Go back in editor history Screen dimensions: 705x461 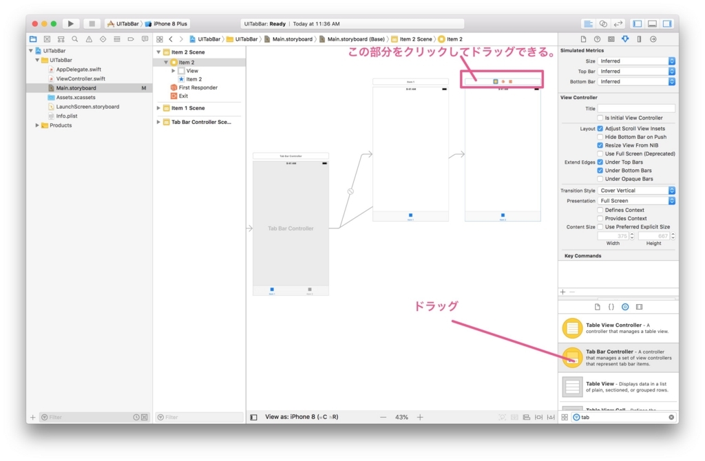(x=171, y=39)
